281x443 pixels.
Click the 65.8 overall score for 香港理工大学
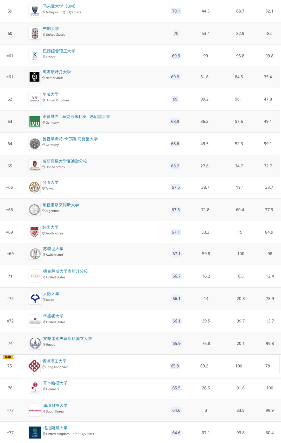point(175,366)
